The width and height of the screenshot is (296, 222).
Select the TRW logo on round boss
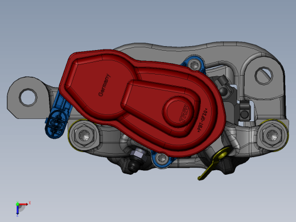[184, 113]
